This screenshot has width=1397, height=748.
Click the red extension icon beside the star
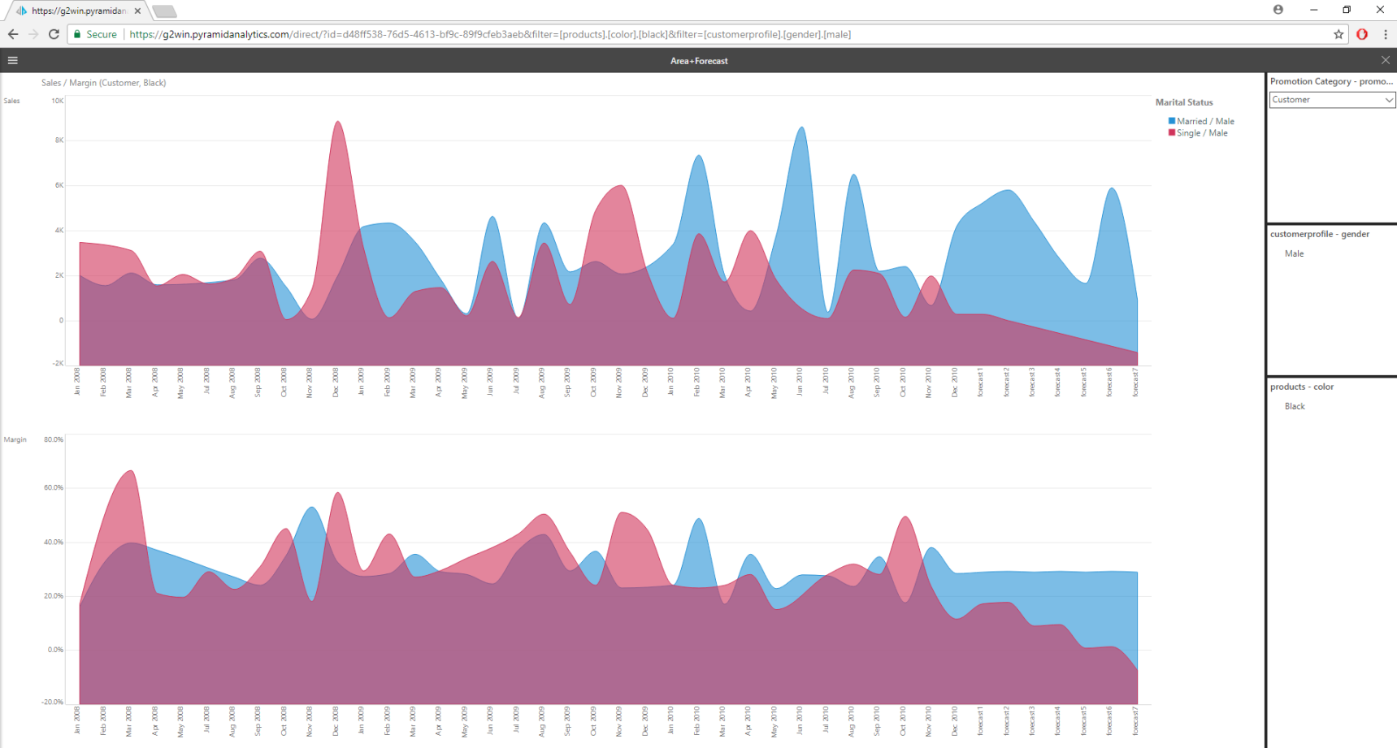pos(1362,34)
